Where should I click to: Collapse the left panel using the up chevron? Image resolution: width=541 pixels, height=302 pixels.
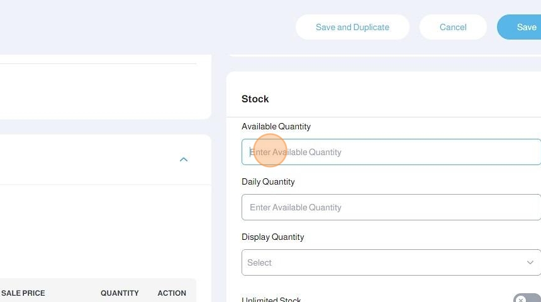184,159
